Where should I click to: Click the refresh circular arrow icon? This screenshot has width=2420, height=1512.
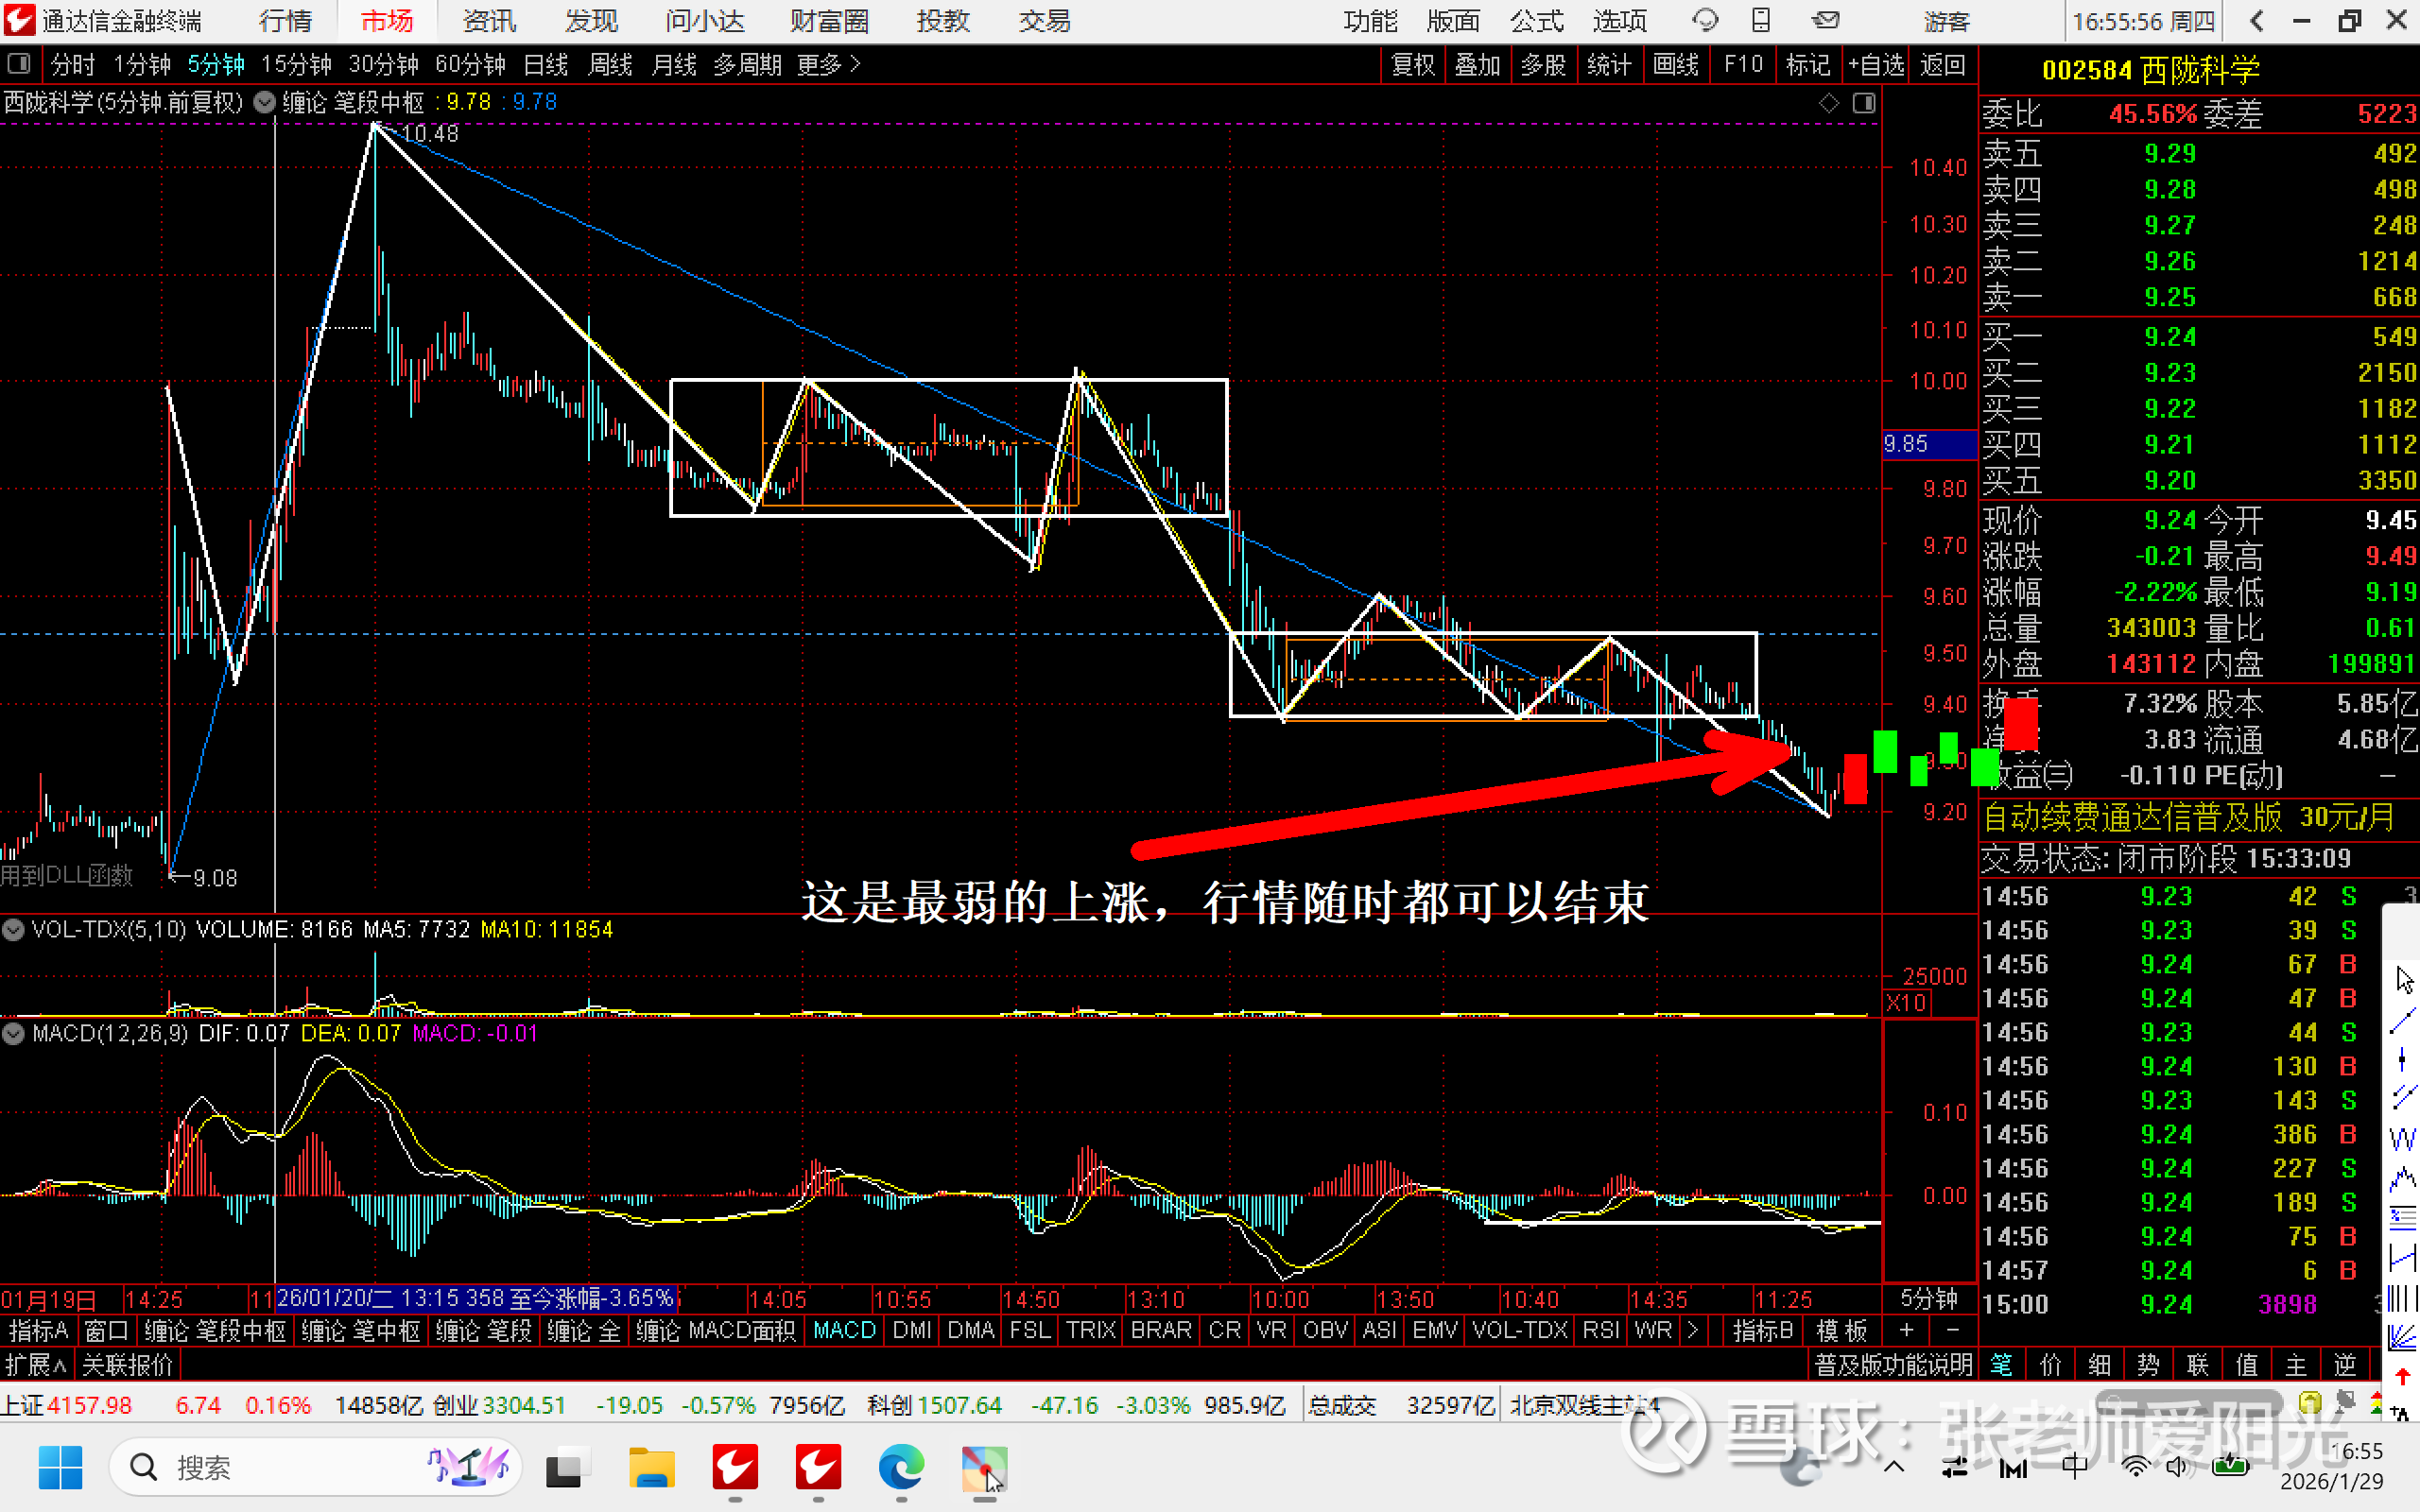[x=1704, y=20]
